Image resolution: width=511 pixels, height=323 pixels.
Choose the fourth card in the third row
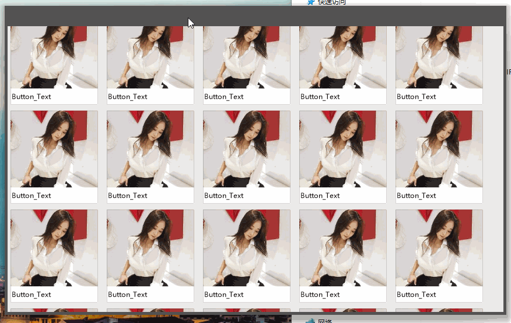pyautogui.click(x=343, y=255)
